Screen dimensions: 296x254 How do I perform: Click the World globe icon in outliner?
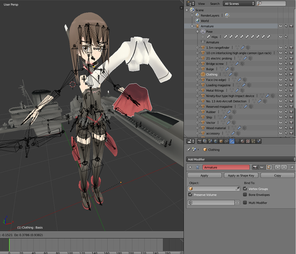(x=197, y=21)
